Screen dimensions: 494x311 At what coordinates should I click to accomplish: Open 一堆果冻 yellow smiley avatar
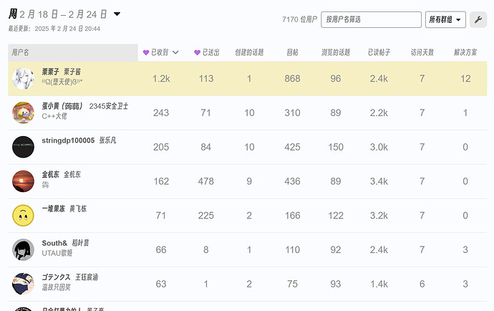tap(23, 216)
